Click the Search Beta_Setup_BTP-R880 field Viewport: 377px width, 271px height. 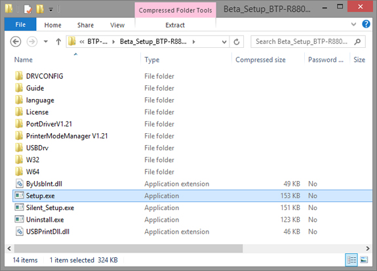point(308,42)
